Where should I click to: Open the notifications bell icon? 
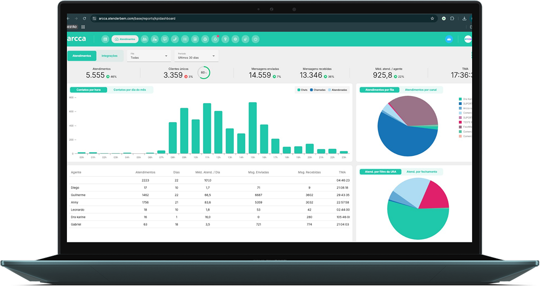[215, 39]
